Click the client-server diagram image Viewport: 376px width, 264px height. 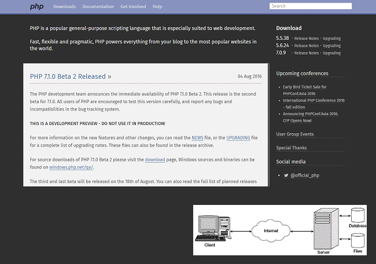click(x=280, y=230)
